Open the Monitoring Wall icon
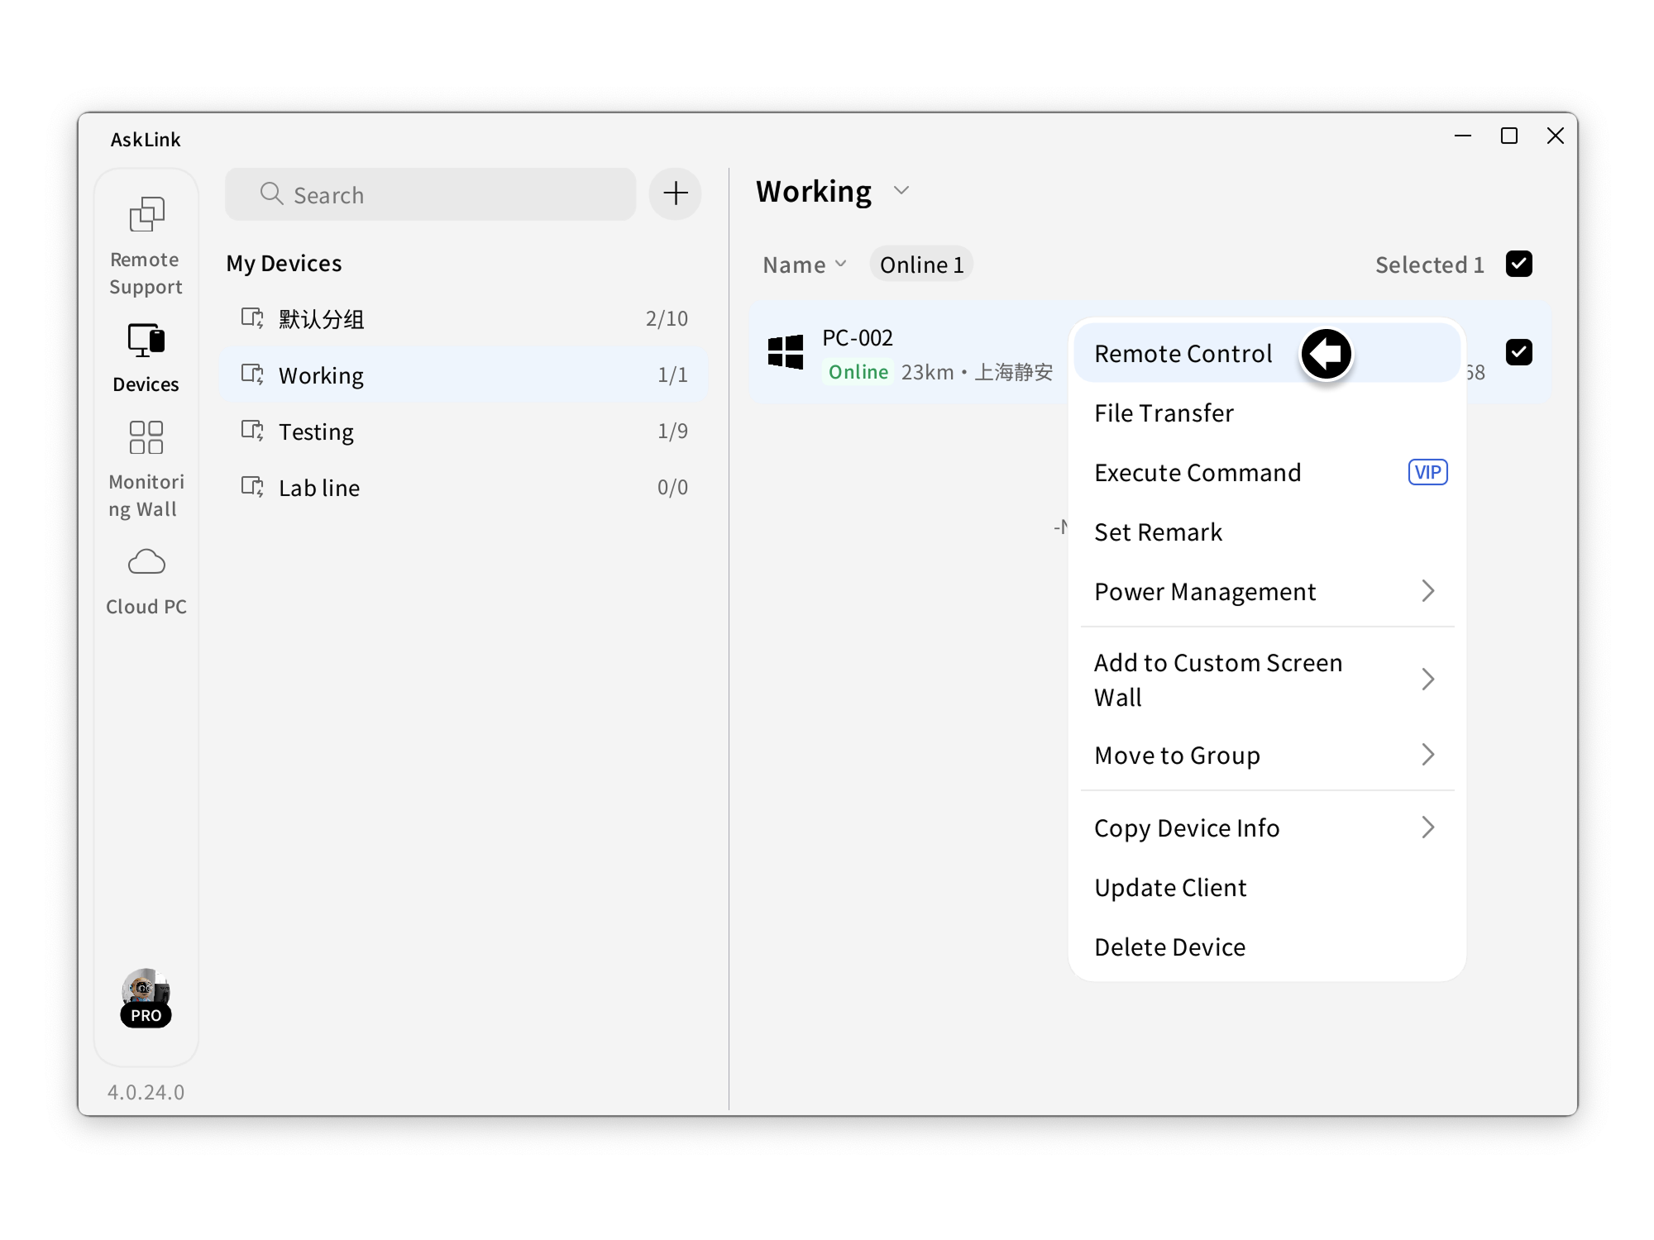The height and width of the screenshot is (1240, 1654). (x=146, y=438)
